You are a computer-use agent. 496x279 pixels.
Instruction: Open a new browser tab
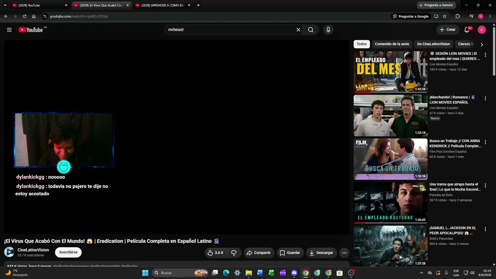coord(198,5)
